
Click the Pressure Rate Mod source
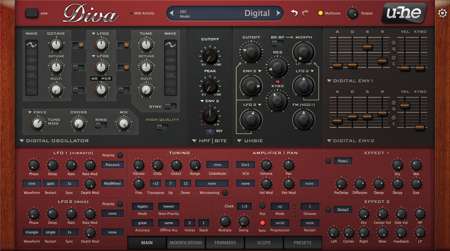click(x=112, y=165)
